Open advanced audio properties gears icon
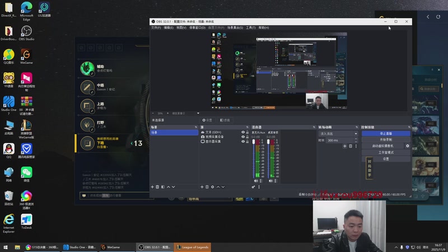This screenshot has width=448, height=252. pyautogui.click(x=254, y=187)
